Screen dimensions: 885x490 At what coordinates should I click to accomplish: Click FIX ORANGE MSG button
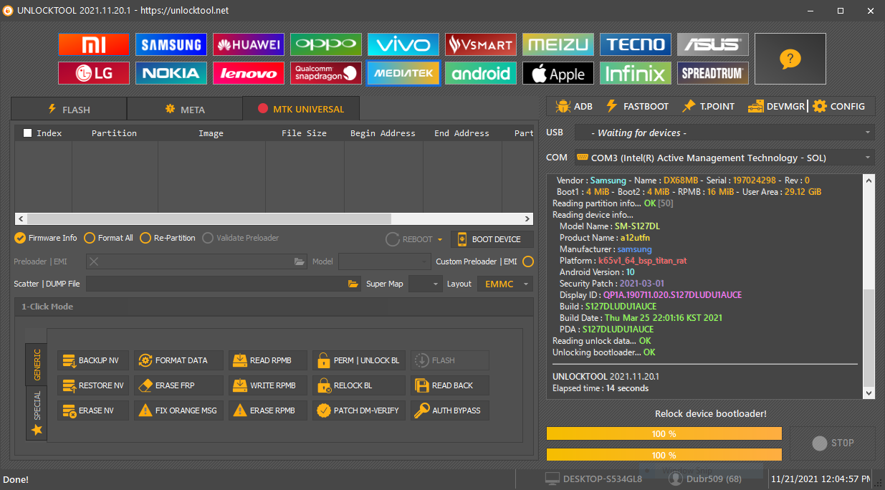coord(178,410)
